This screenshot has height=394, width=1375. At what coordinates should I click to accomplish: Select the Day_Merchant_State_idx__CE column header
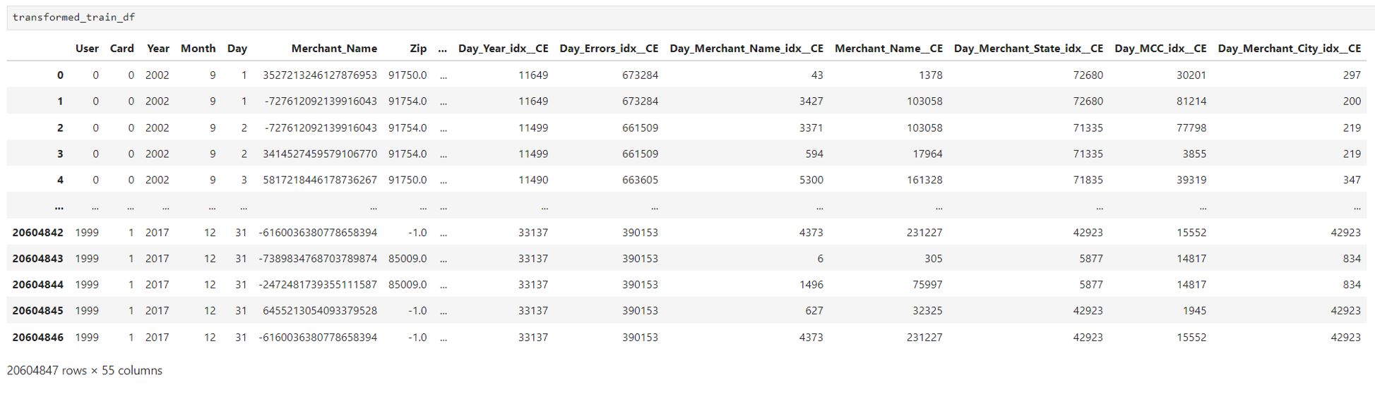click(x=1028, y=49)
